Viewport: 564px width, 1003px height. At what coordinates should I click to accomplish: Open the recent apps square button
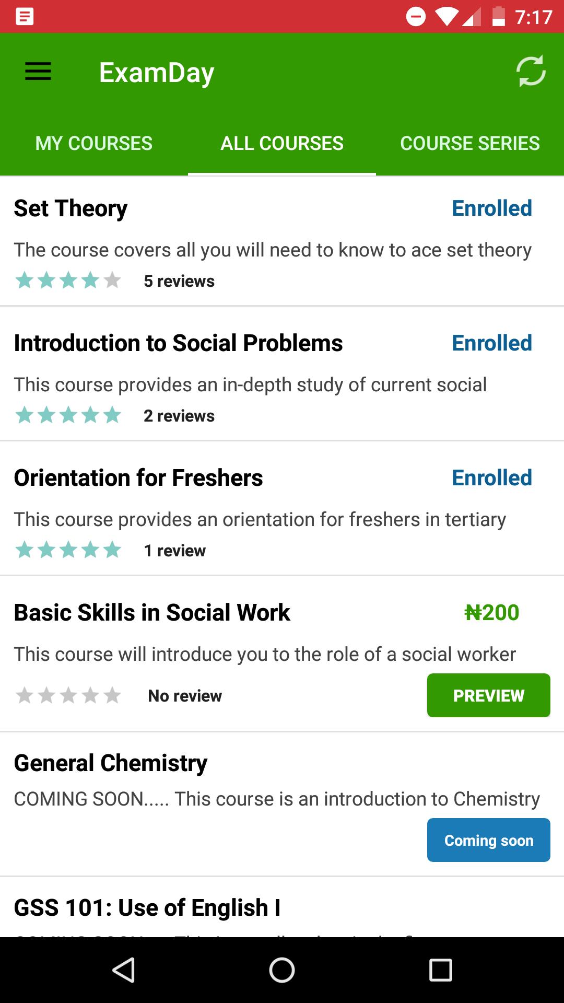pyautogui.click(x=440, y=970)
